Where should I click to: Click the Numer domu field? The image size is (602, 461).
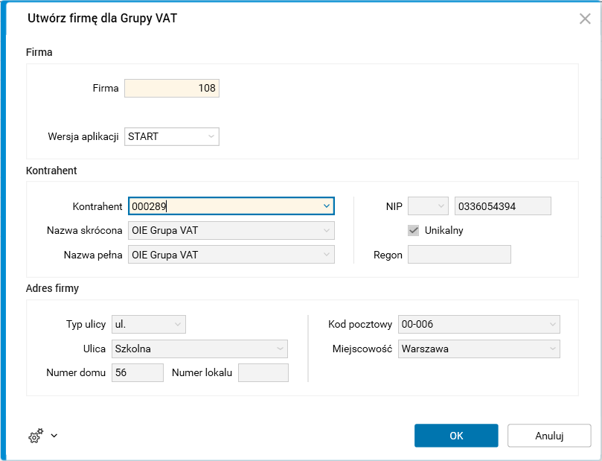138,372
